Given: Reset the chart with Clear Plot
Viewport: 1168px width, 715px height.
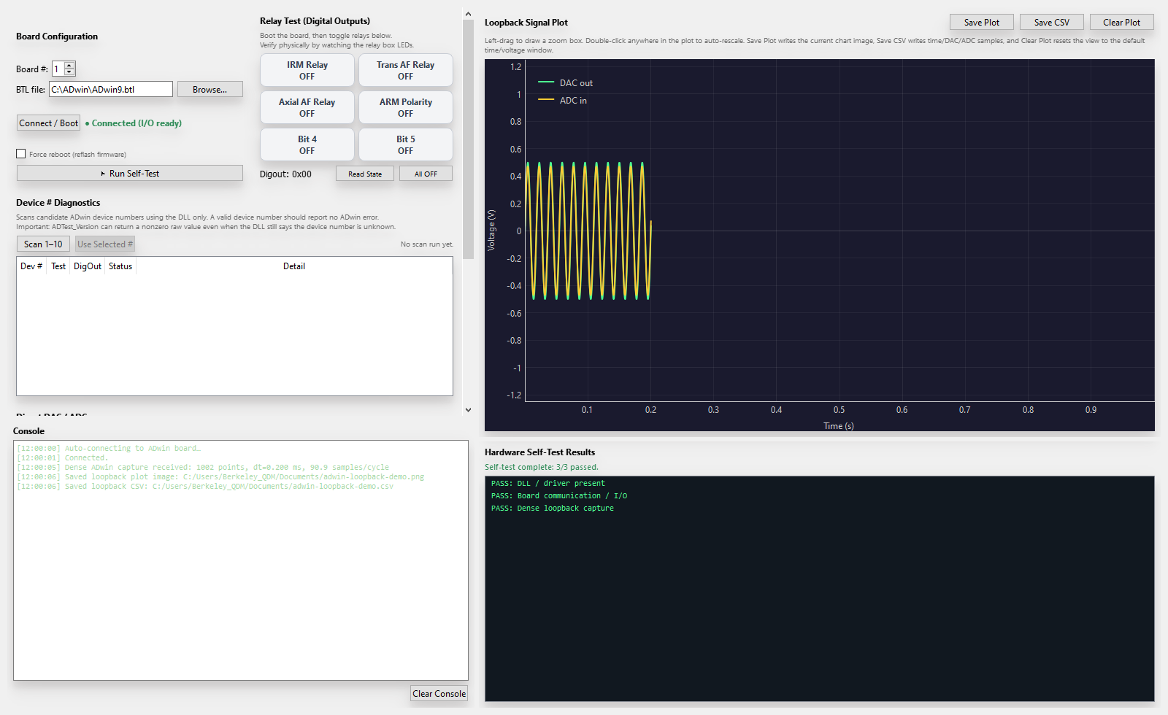Looking at the screenshot, I should (1121, 22).
